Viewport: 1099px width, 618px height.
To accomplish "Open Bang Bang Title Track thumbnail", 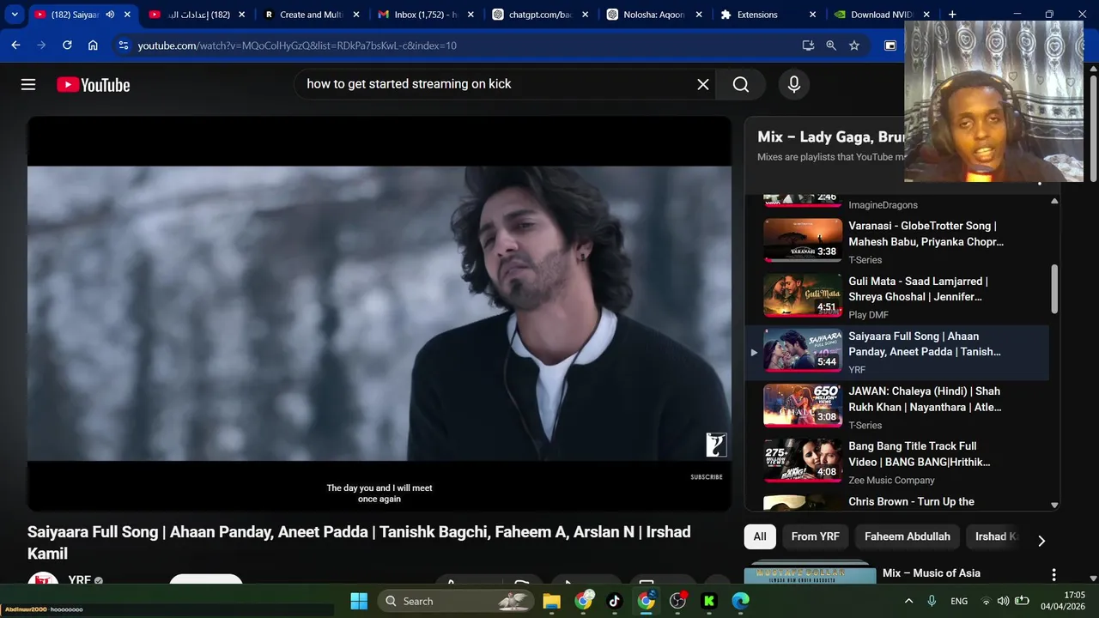I will click(x=803, y=461).
